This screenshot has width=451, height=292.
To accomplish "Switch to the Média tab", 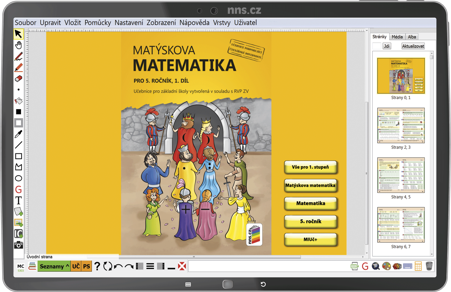I will [x=397, y=37].
